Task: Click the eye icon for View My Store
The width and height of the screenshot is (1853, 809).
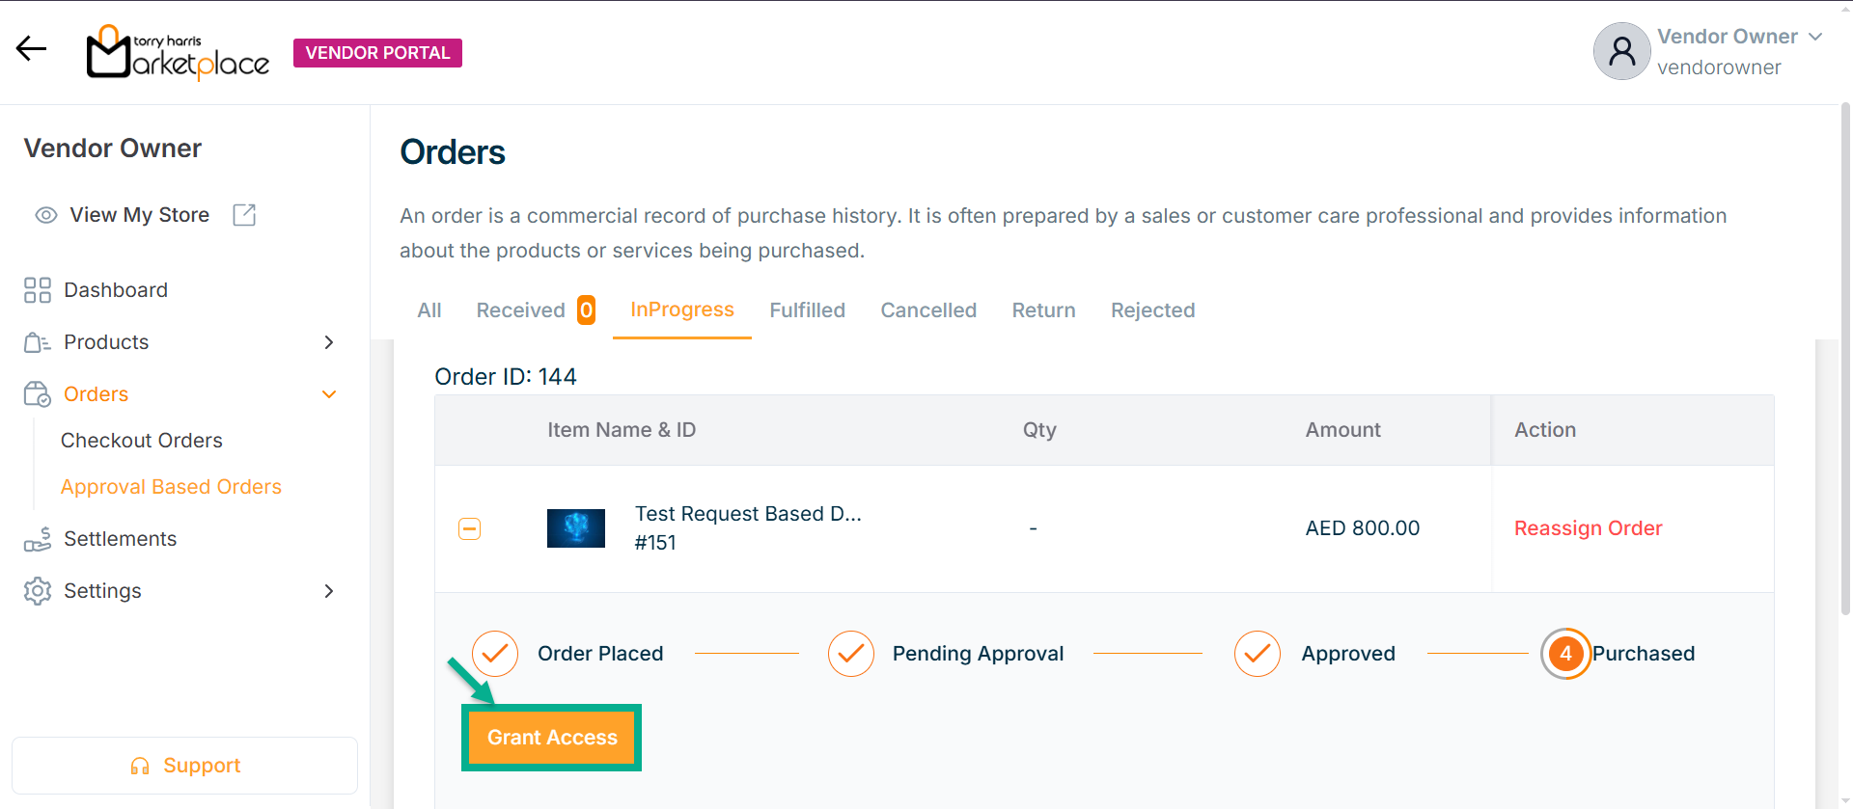Action: [46, 215]
